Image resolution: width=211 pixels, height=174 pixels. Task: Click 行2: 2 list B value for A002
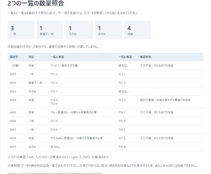[x=122, y=83]
